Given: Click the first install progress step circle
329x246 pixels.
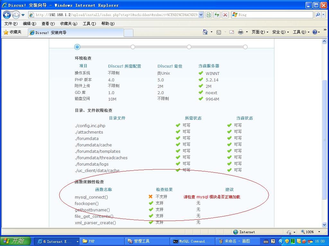Looking at the screenshot, I should (x=77, y=47).
